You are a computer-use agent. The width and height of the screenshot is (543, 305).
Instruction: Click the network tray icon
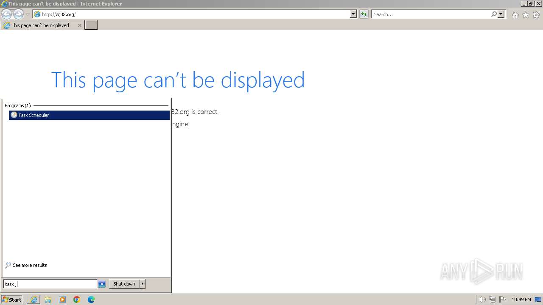pos(493,299)
